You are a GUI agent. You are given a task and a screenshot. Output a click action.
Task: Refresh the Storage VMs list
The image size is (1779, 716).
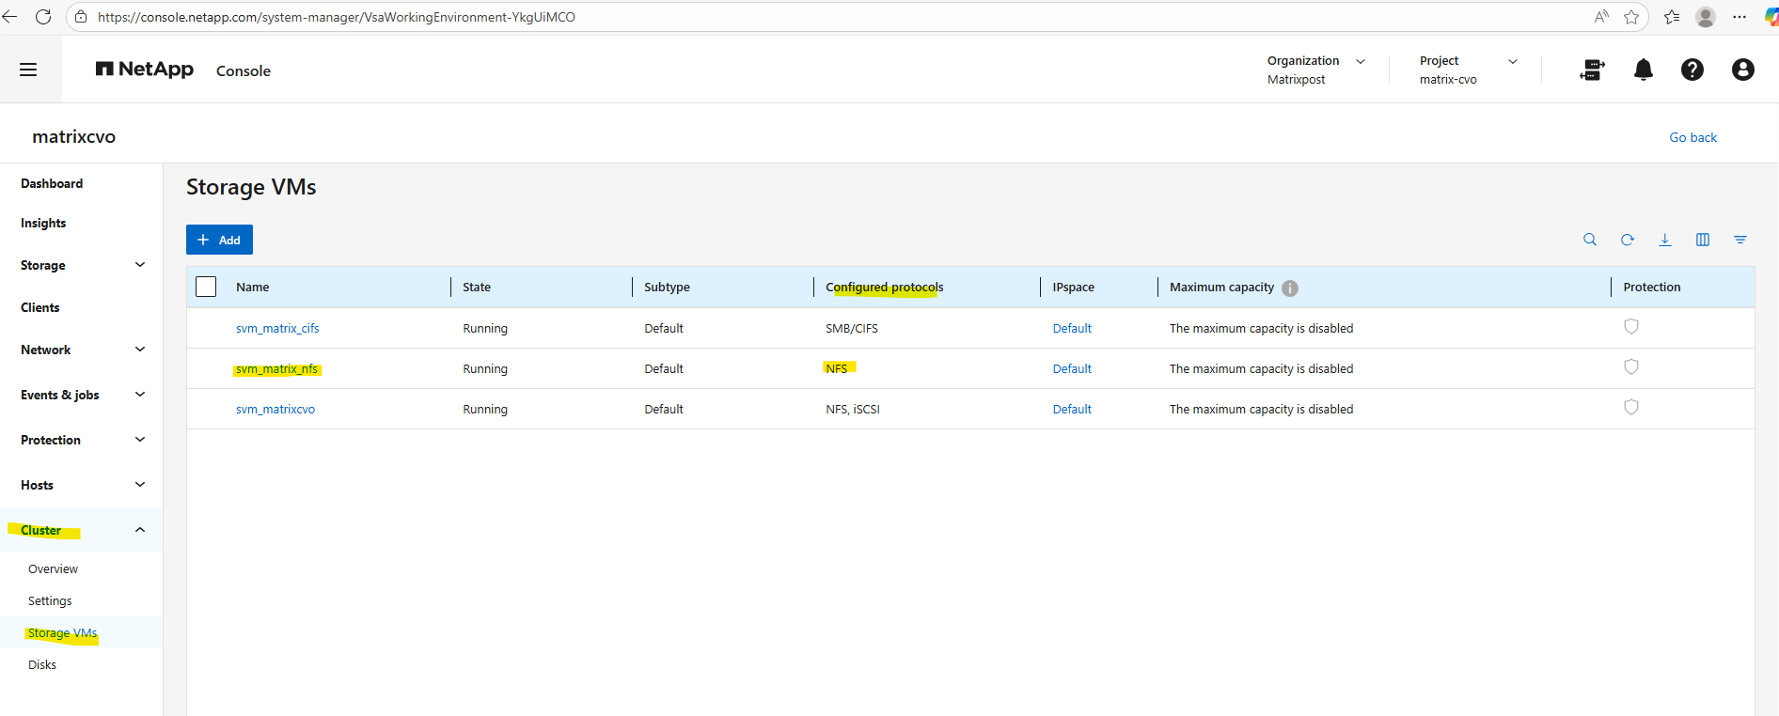1627,240
